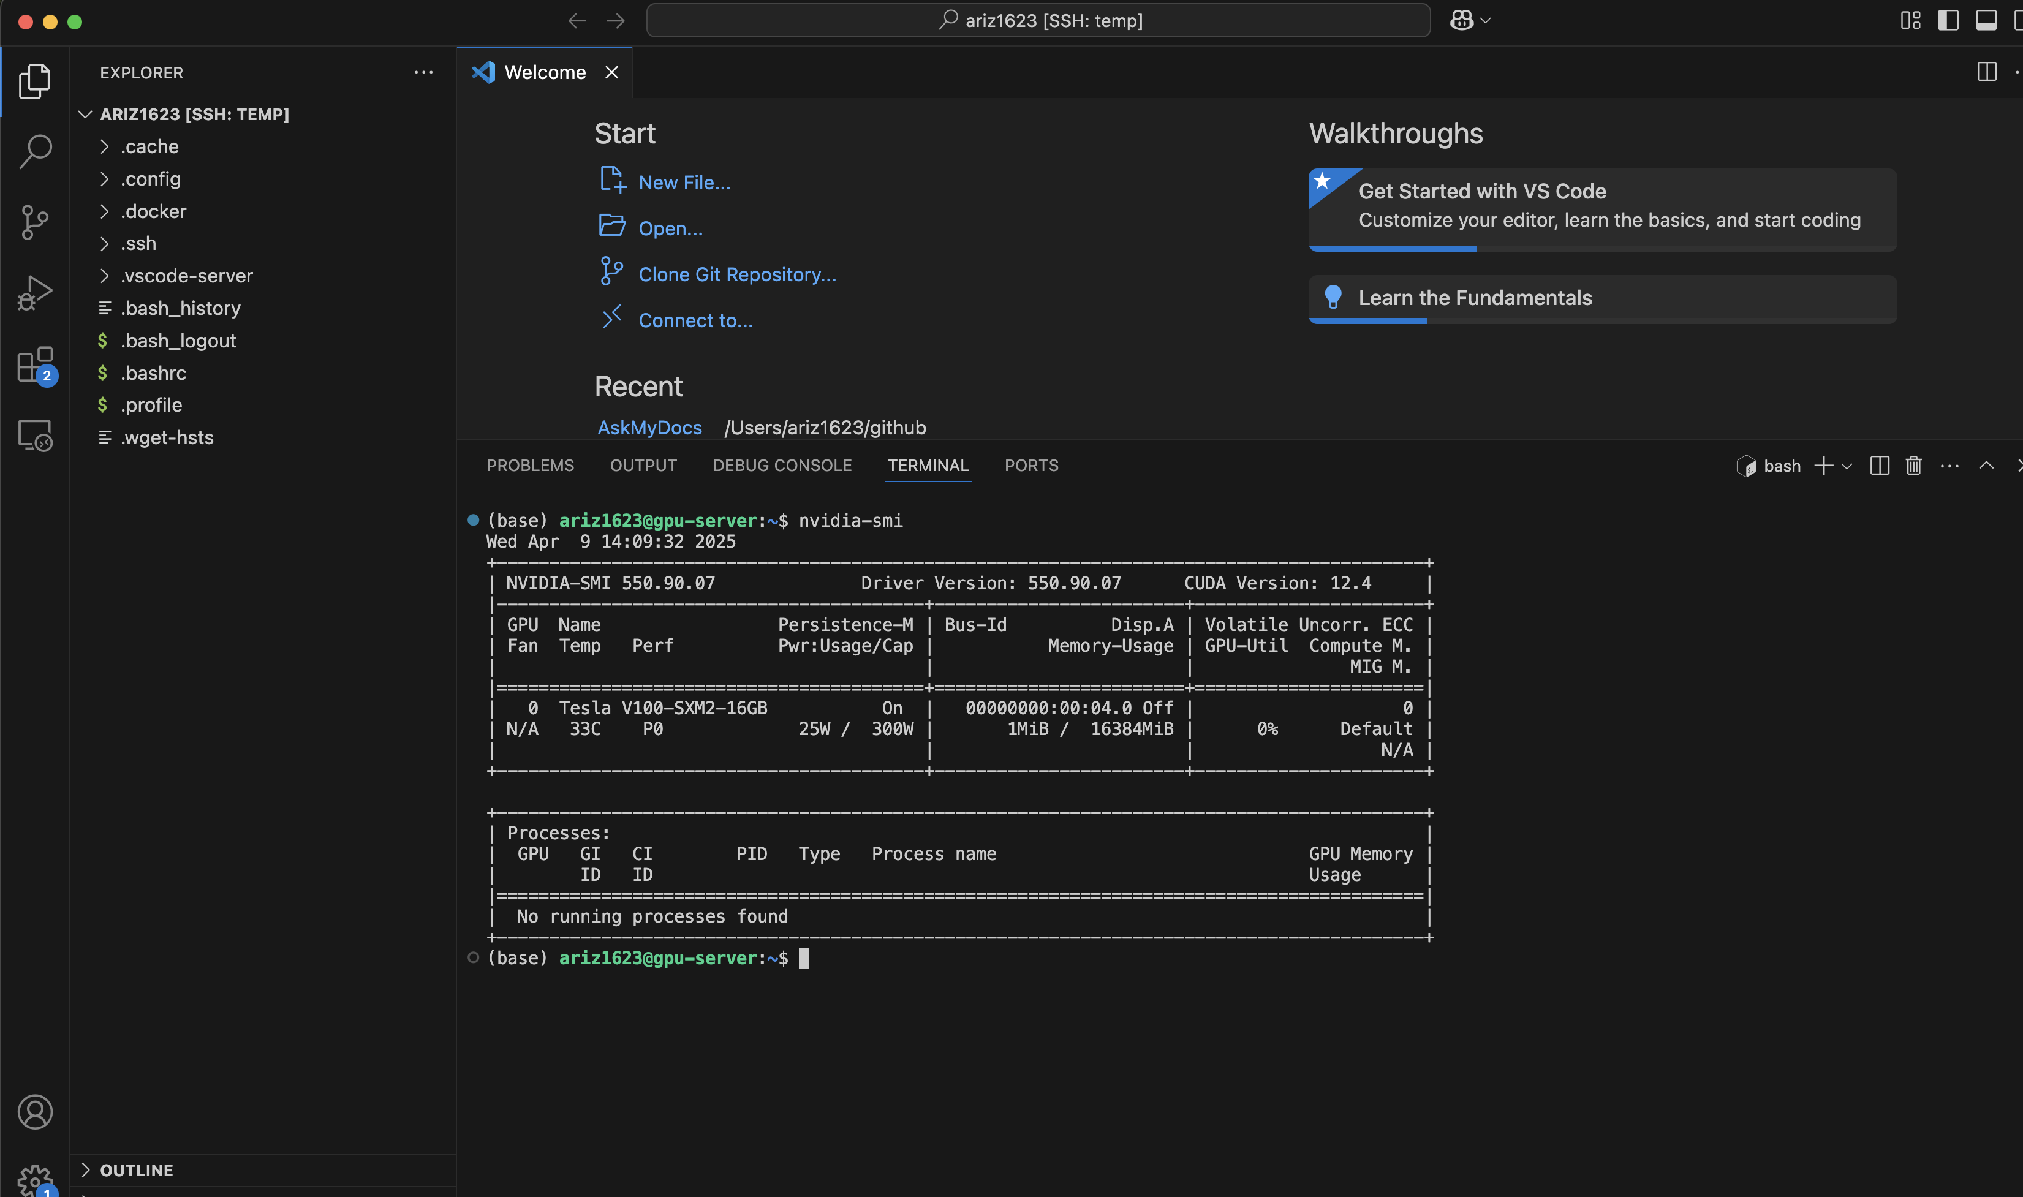The width and height of the screenshot is (2023, 1197).
Task: Close the Welcome tab
Action: (612, 73)
